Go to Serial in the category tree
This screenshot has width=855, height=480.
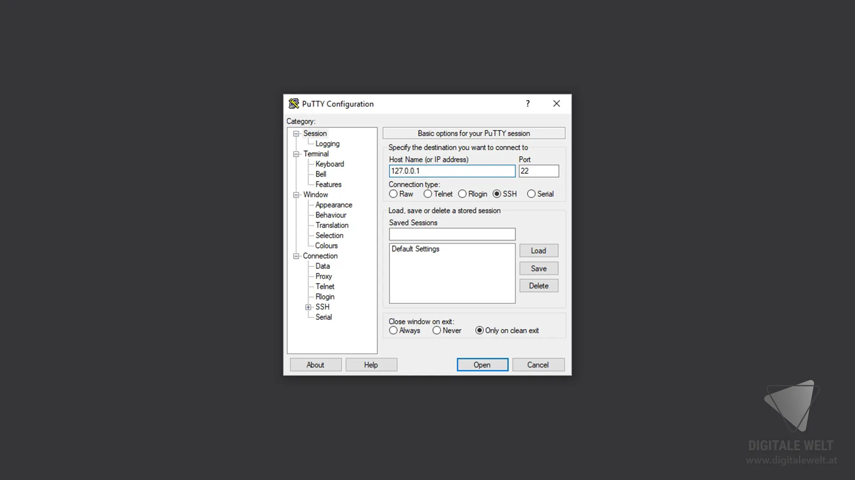pyautogui.click(x=323, y=317)
